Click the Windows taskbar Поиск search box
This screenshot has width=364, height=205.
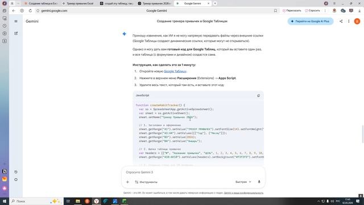36,201
